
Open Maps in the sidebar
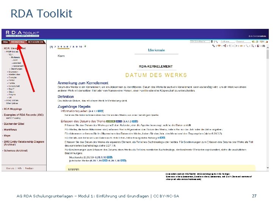point(7,136)
